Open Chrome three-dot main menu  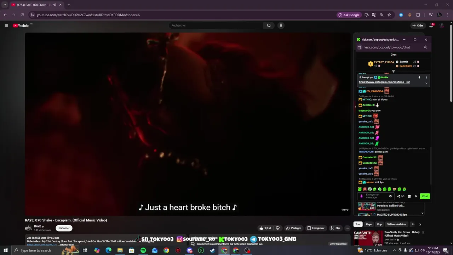448,15
